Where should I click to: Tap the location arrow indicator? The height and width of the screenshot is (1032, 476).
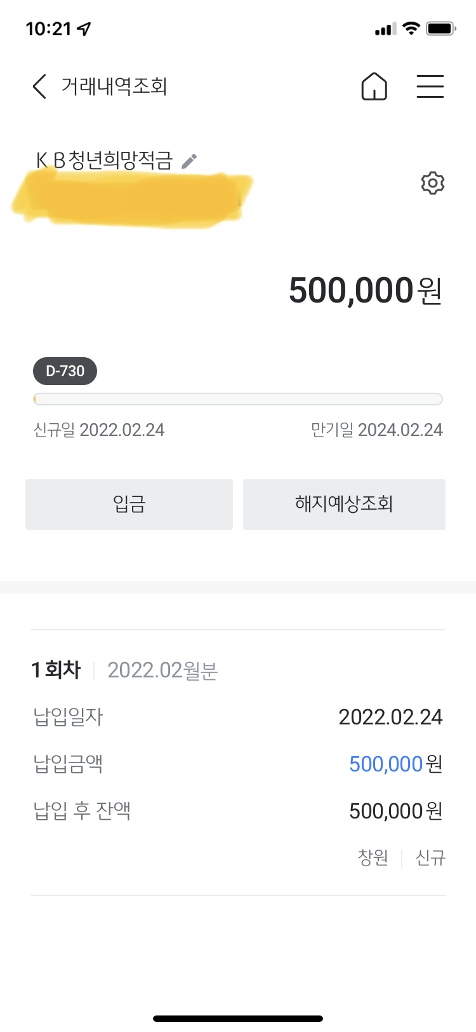coord(84,29)
